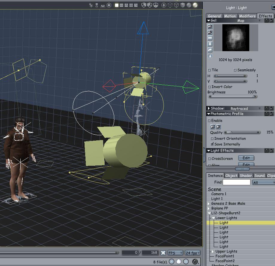Screen dimensions: 275x266
Task: Open Shadow Raytraced type dropdown
Action: click(x=259, y=108)
